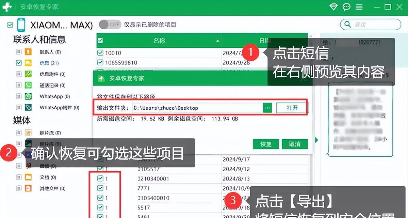Click the output folder path field
This screenshot has height=218, width=408.
coord(197,108)
